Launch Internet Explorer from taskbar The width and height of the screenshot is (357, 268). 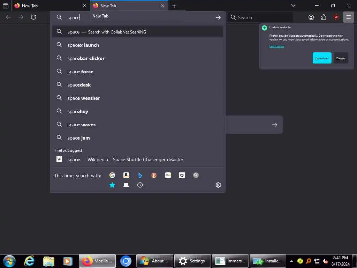coord(29,261)
